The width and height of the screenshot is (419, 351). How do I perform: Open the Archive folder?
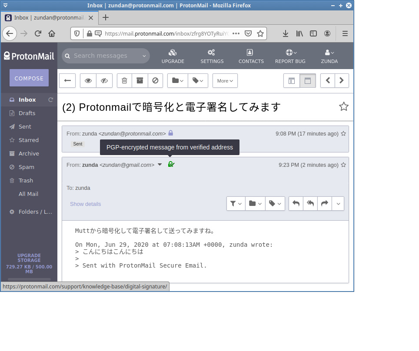(29, 154)
